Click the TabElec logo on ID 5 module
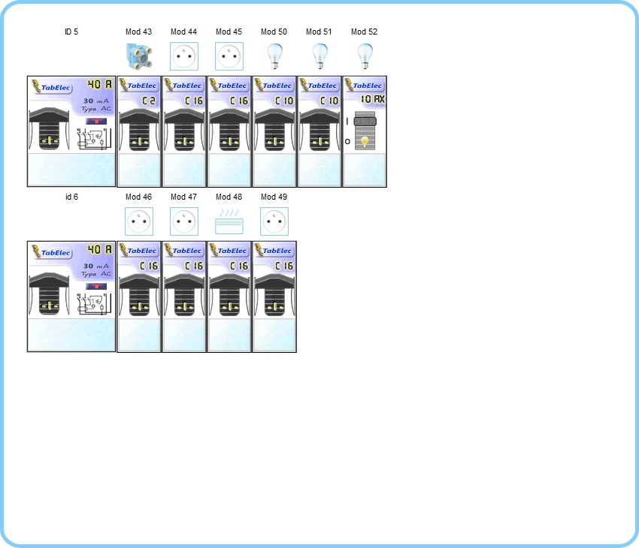Image resolution: width=639 pixels, height=548 pixels. pos(52,86)
